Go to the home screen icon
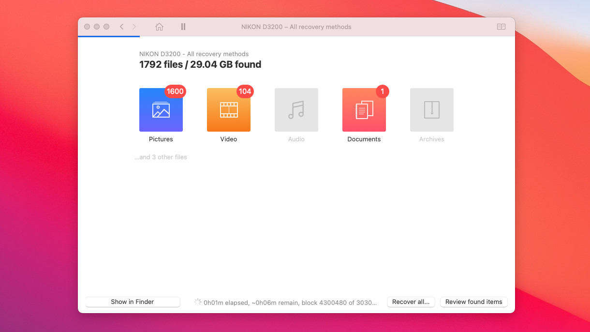The height and width of the screenshot is (332, 590). click(x=159, y=27)
